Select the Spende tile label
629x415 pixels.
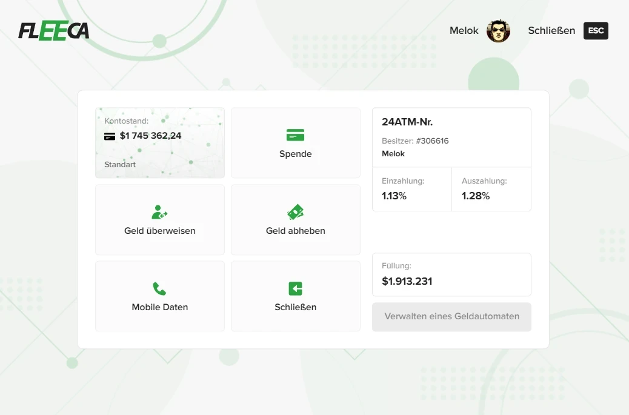point(296,154)
